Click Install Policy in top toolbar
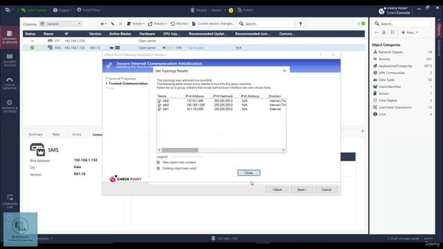Screen dimensions: 443x249 [x=89, y=10]
